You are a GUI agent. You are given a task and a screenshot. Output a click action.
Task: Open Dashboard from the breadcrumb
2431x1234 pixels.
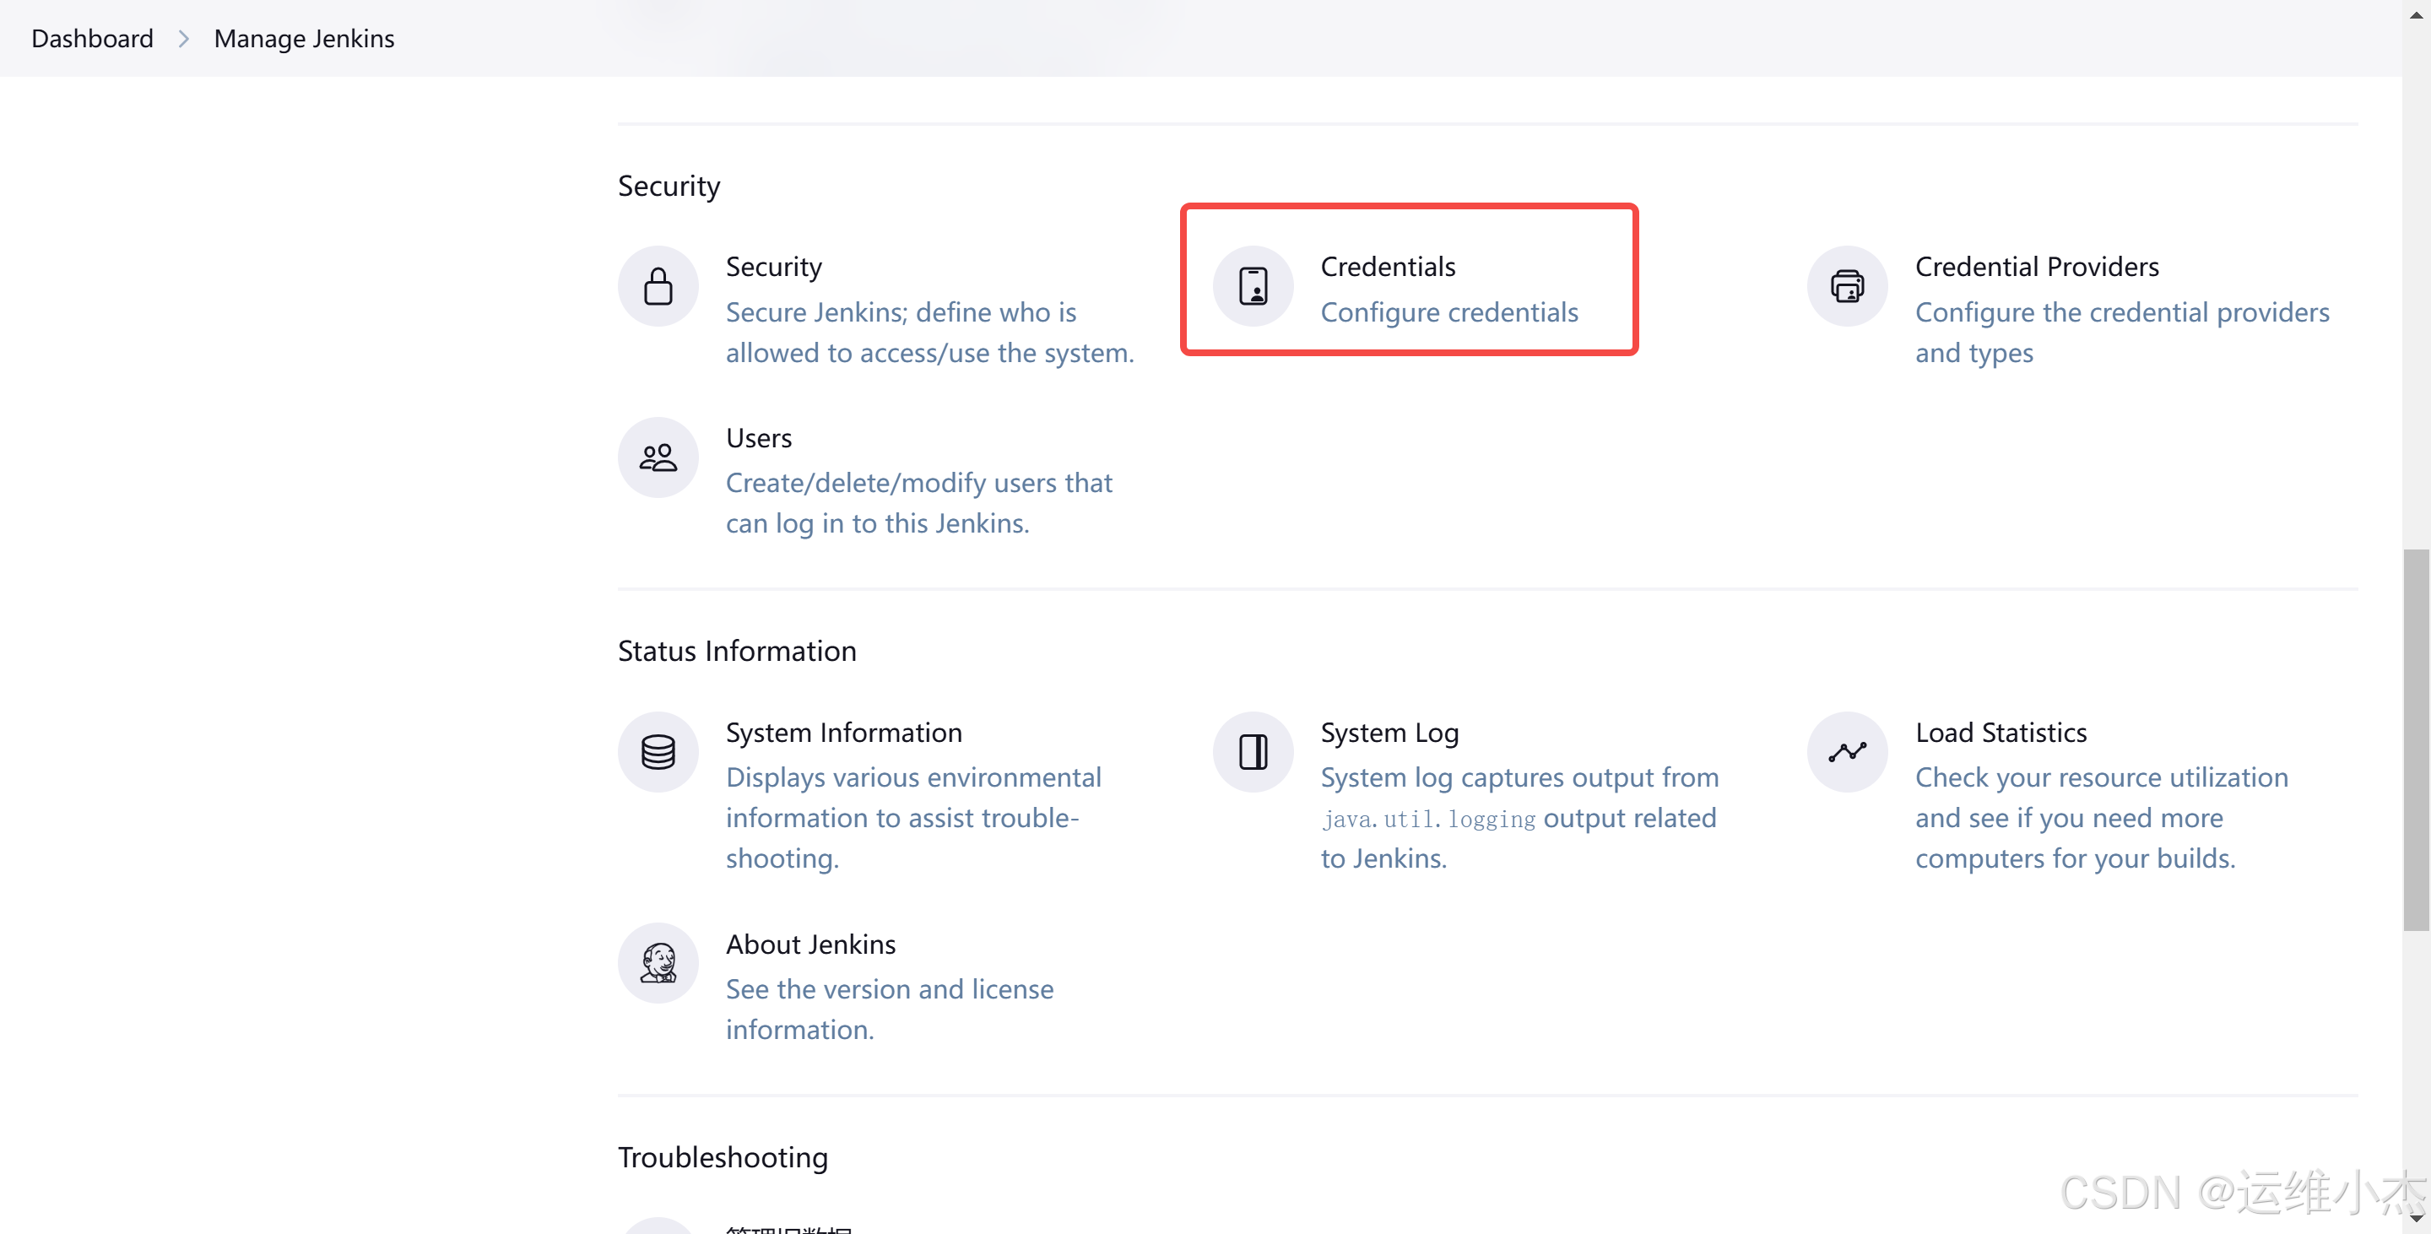click(91, 39)
